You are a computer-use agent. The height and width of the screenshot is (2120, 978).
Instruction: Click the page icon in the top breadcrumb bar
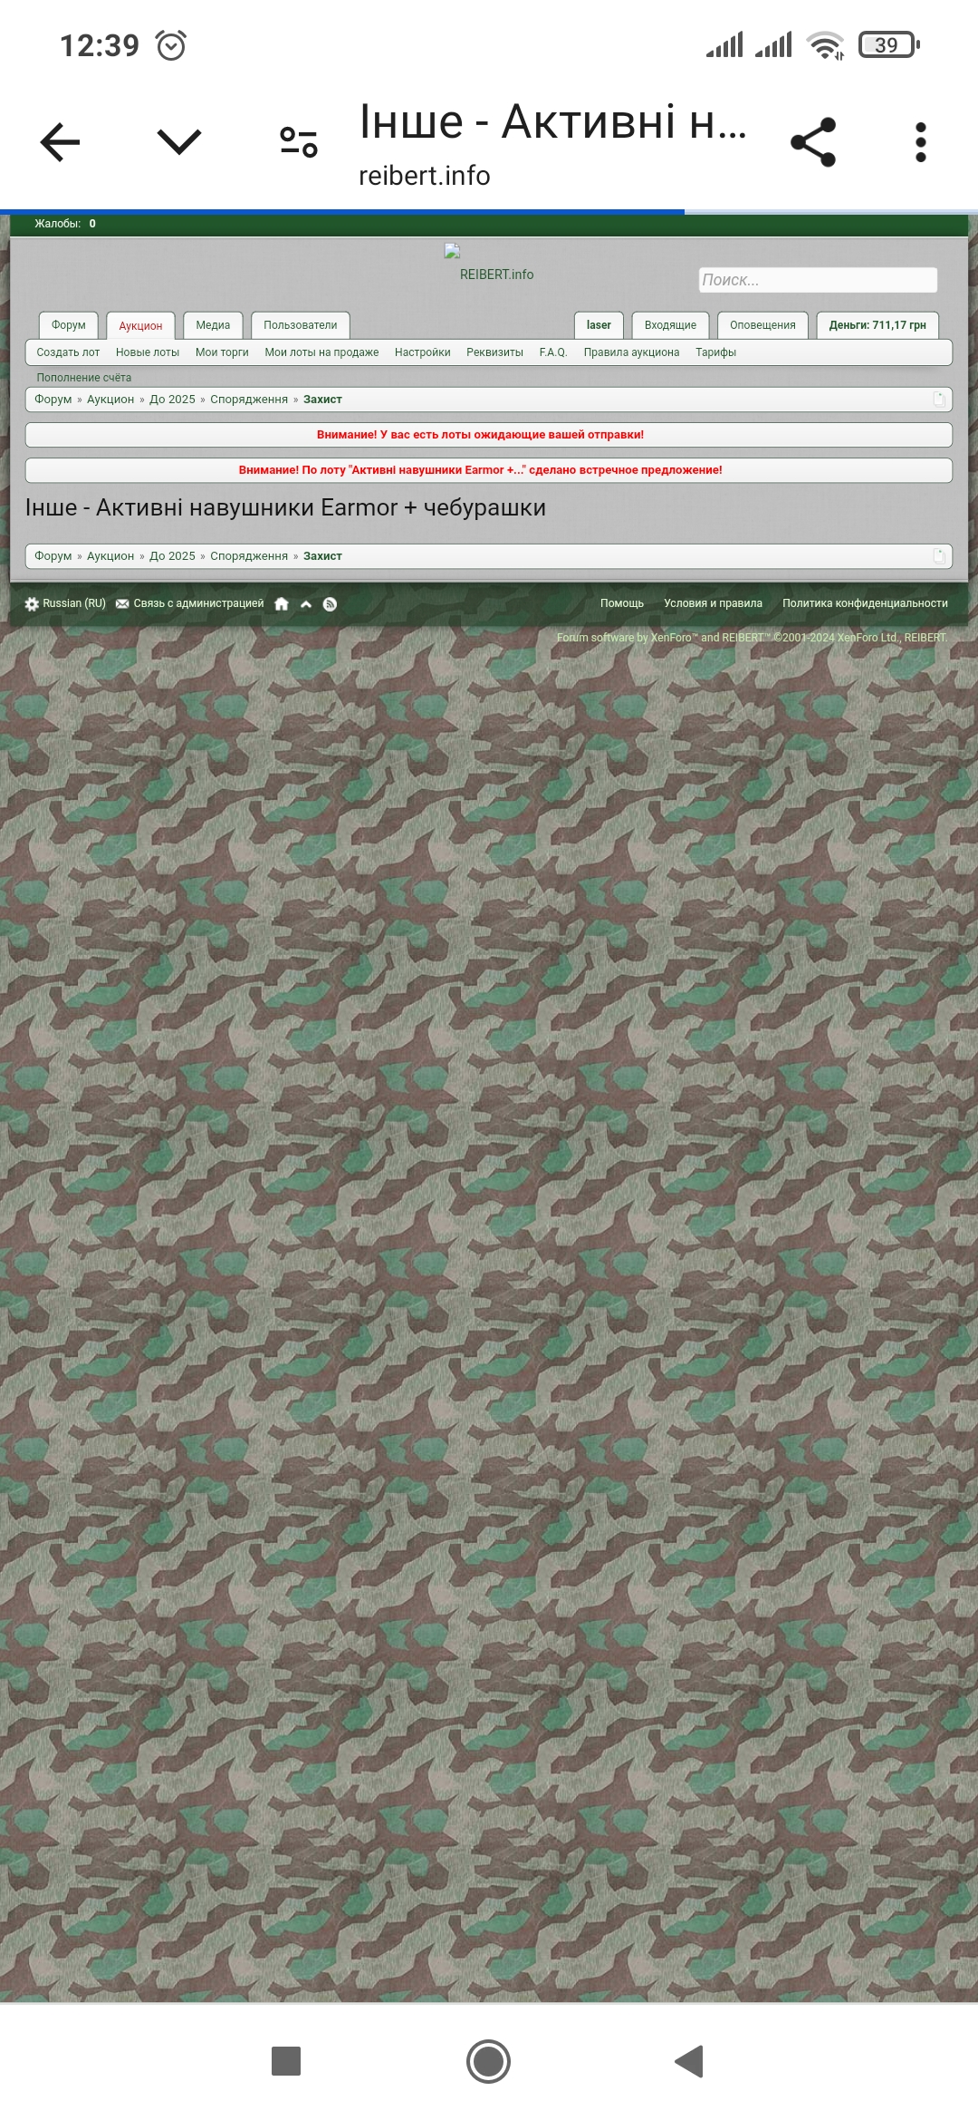click(x=939, y=400)
